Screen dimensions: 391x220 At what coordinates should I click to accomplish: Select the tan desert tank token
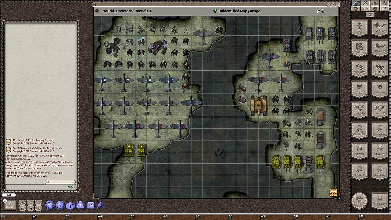(259, 105)
